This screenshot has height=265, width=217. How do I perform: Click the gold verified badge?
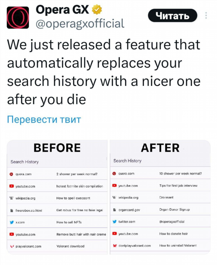(97, 10)
